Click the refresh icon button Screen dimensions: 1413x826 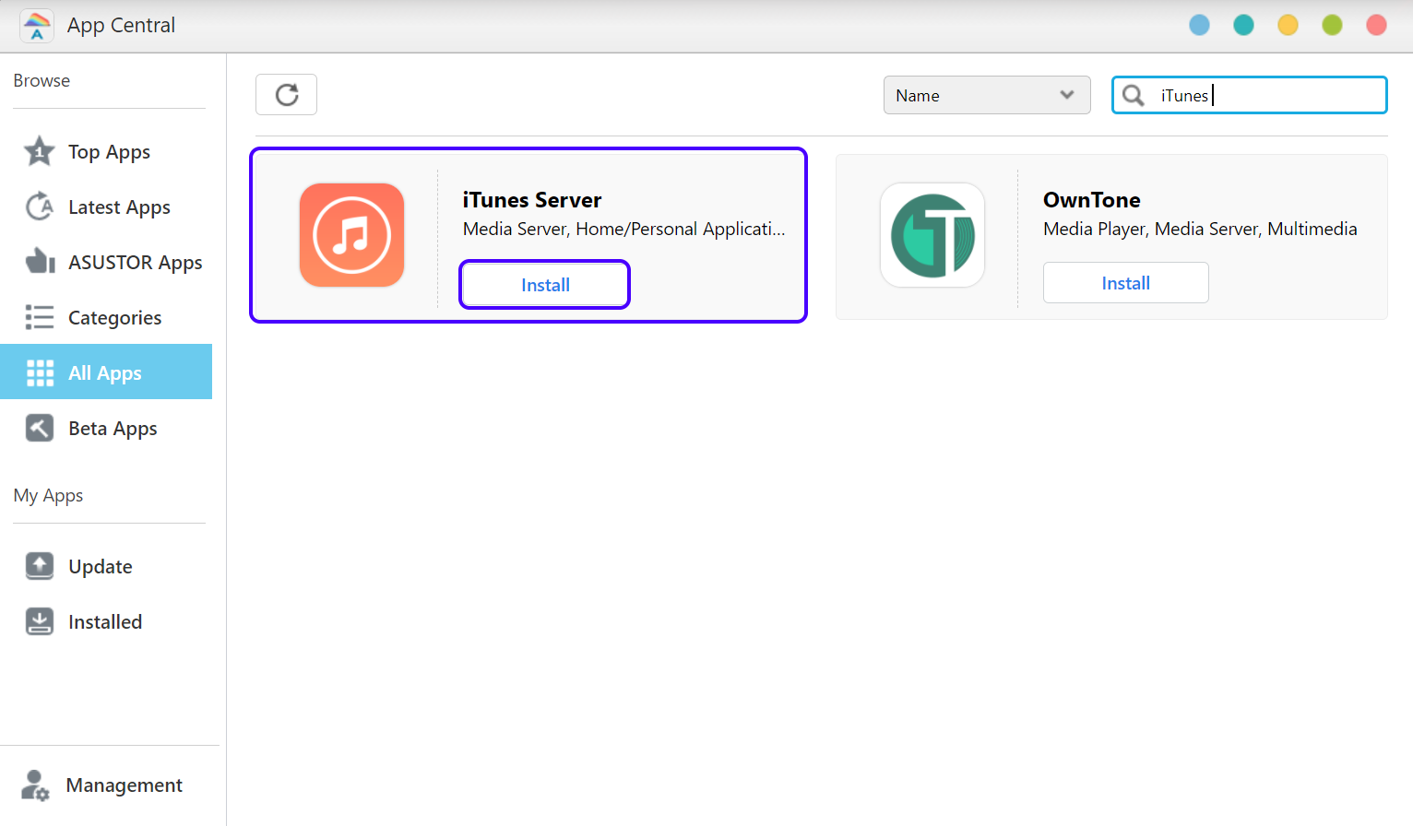pyautogui.click(x=287, y=95)
